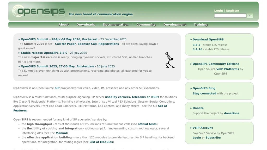The height and width of the screenshot is (150, 267).
Task: Click the '23 December 2025' date text
Action: click(113, 39)
